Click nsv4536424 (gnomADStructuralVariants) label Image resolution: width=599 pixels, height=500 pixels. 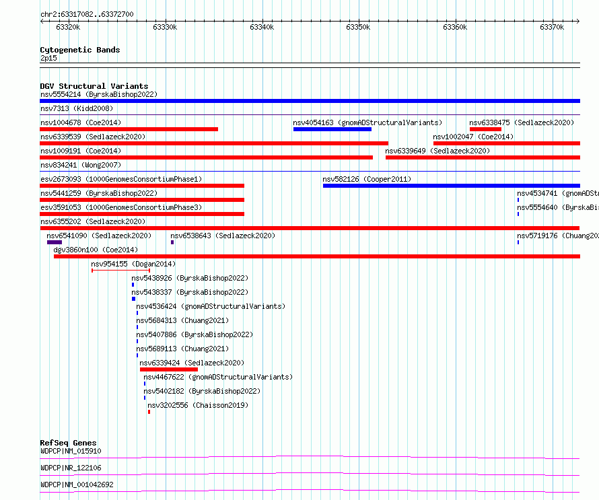point(211,306)
